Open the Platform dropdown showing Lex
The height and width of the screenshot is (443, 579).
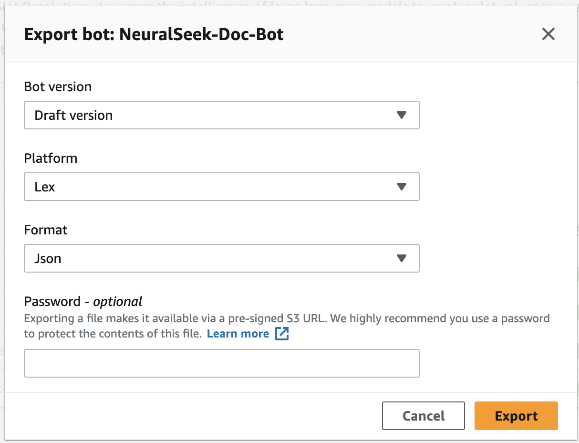(222, 187)
